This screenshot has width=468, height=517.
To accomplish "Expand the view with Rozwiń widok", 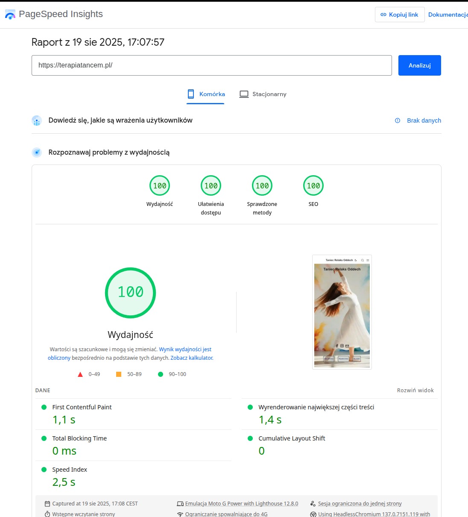I will point(415,390).
